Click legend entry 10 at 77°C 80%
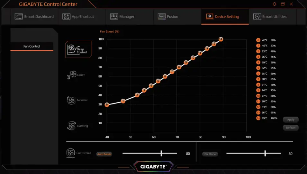 click(x=266, y=96)
